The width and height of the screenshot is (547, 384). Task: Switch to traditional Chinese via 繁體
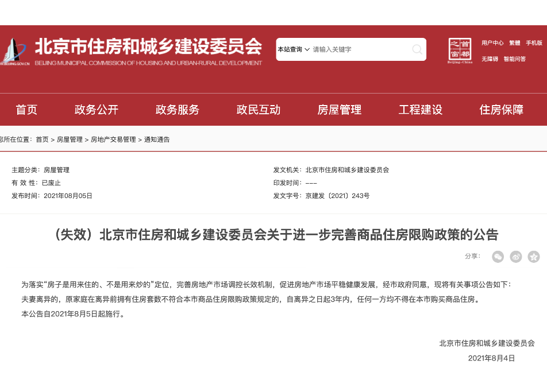click(514, 43)
